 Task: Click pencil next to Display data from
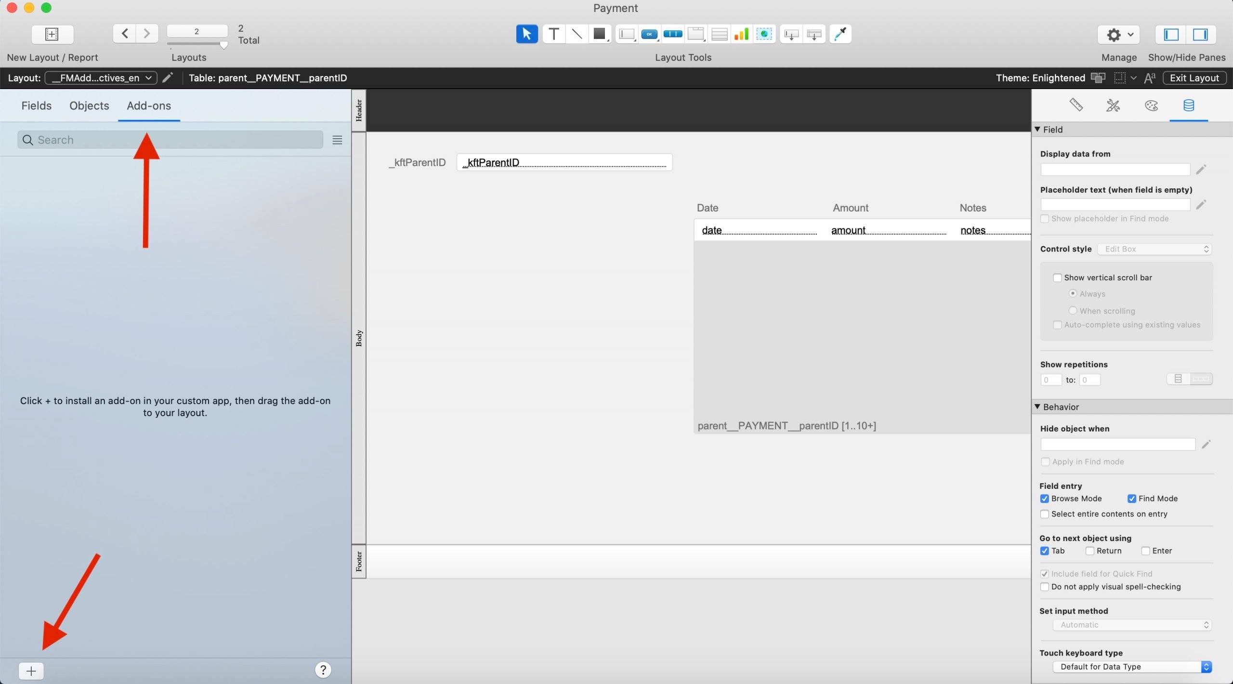click(x=1201, y=170)
